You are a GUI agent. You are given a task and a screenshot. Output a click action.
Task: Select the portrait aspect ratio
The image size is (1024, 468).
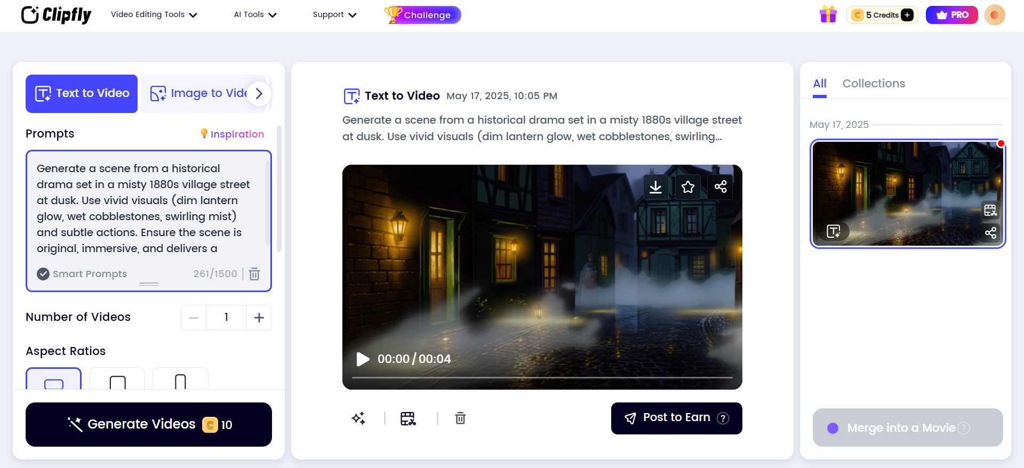180,379
